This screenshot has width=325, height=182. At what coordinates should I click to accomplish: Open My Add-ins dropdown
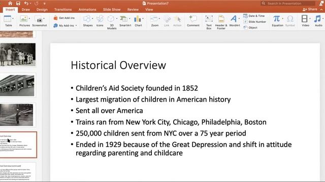(65, 26)
